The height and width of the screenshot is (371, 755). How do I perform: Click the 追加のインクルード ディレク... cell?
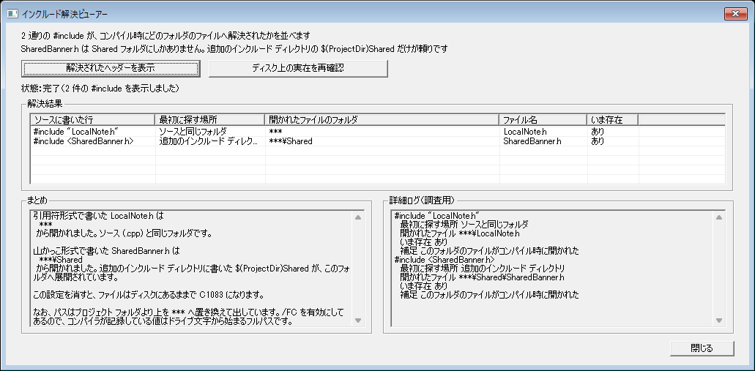tap(209, 141)
